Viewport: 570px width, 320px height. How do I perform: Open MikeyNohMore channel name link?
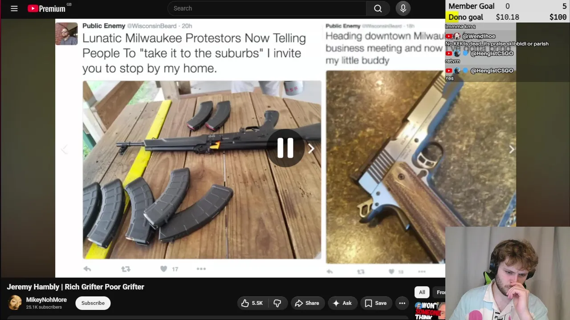46,300
